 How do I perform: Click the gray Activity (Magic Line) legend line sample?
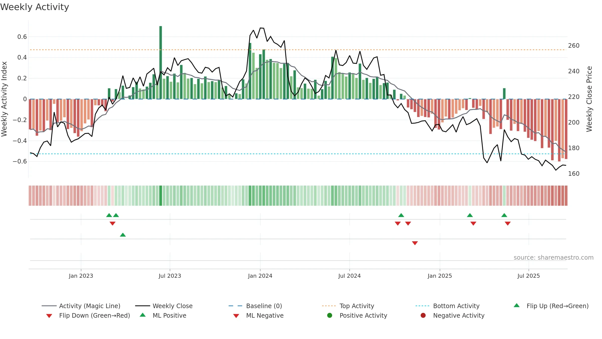click(49, 306)
